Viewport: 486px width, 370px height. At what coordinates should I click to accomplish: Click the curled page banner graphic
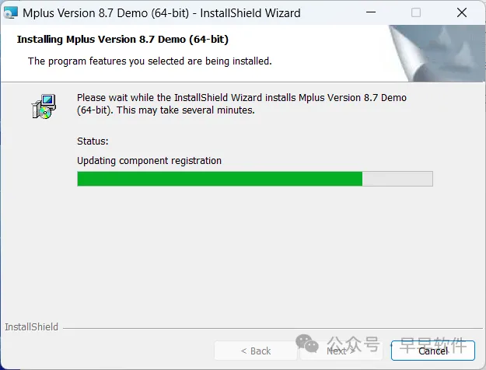pos(437,54)
